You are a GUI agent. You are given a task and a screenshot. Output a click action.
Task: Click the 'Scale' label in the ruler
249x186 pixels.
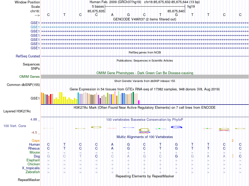pyautogui.click(x=35, y=7)
